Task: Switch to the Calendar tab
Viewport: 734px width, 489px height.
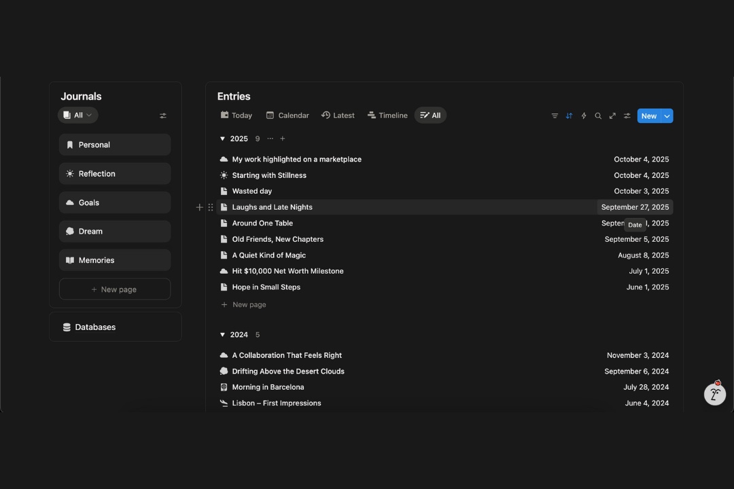Action: point(287,115)
